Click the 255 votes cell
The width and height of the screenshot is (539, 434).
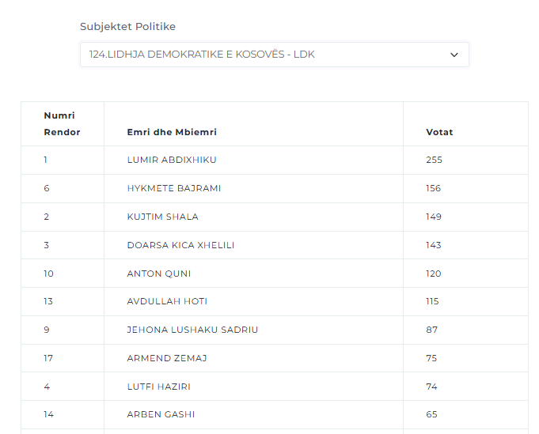click(465, 160)
